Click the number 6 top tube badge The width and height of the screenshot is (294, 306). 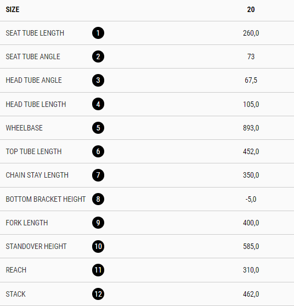98,151
